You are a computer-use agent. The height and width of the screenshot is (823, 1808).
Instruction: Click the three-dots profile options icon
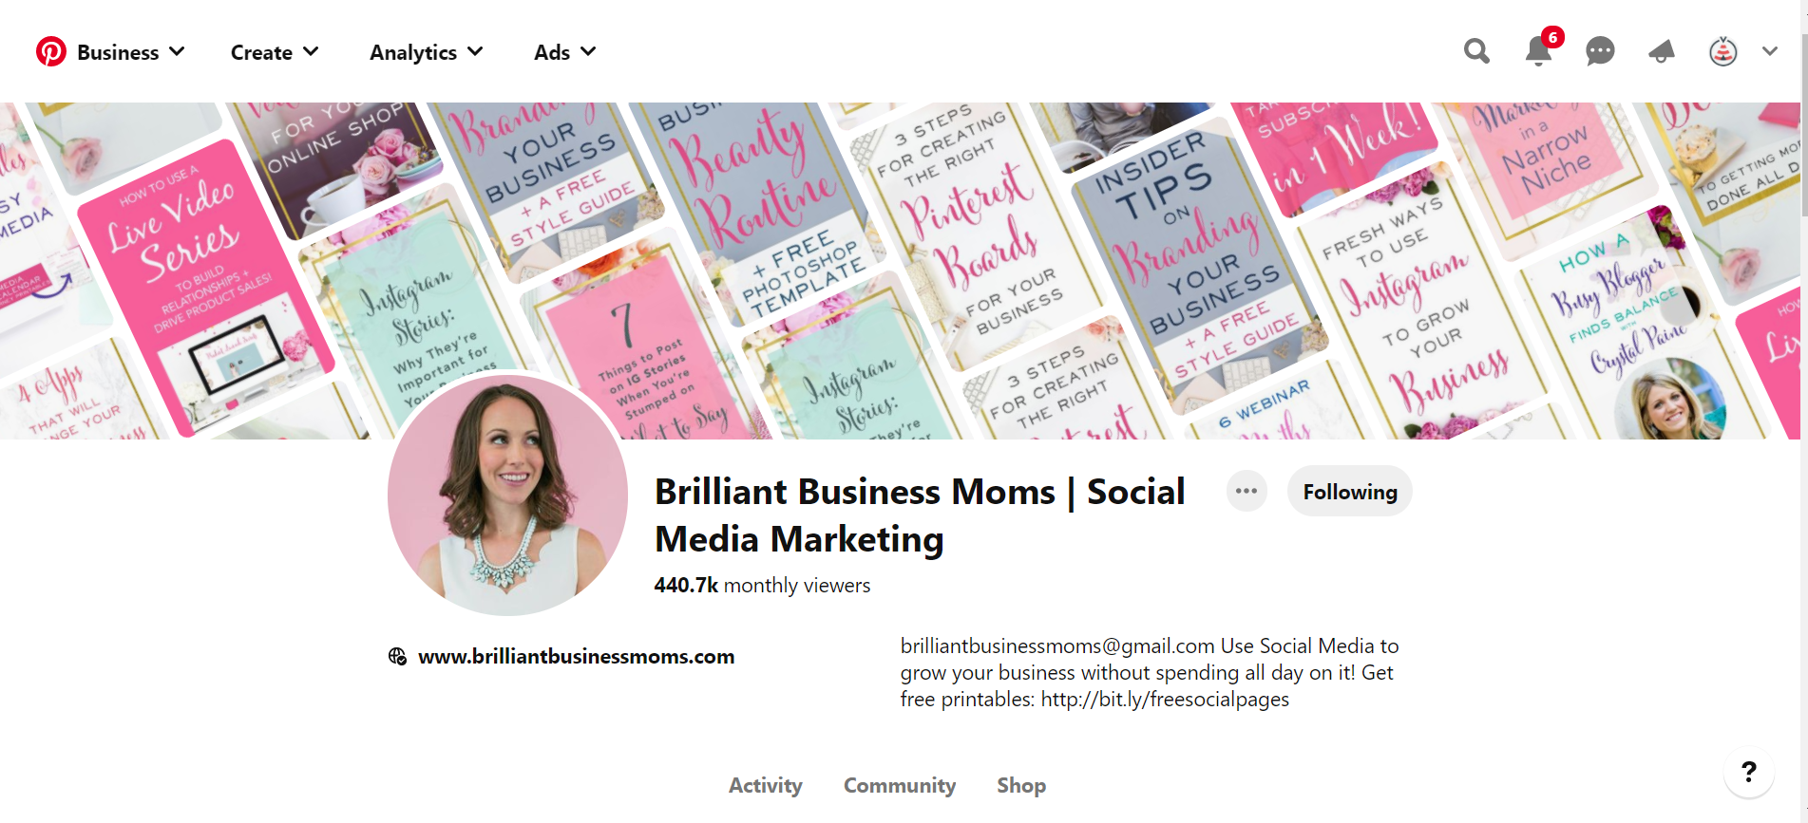1247,492
